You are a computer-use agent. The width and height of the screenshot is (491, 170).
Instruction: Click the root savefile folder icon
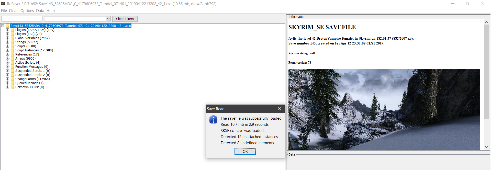pyautogui.click(x=8, y=26)
